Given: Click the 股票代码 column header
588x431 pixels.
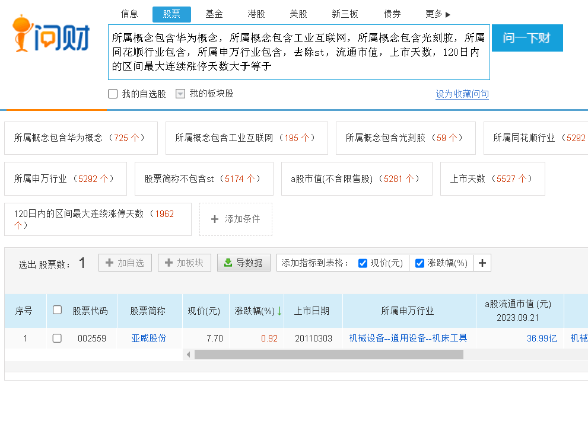Looking at the screenshot, I should click(x=90, y=311).
